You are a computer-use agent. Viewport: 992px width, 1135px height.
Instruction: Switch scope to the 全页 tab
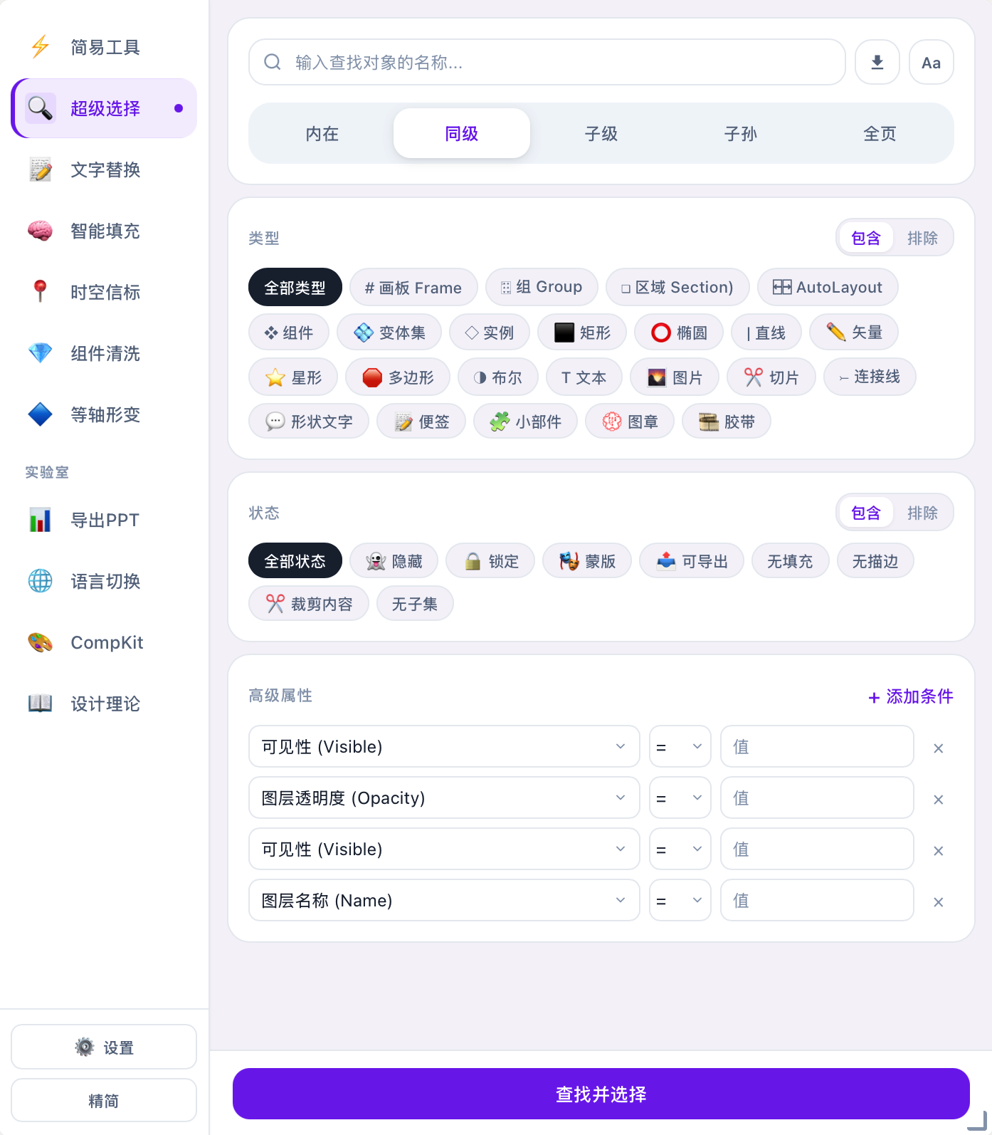(x=880, y=133)
